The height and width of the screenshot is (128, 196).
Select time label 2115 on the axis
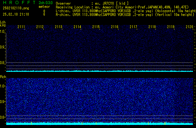pos(96,27)
